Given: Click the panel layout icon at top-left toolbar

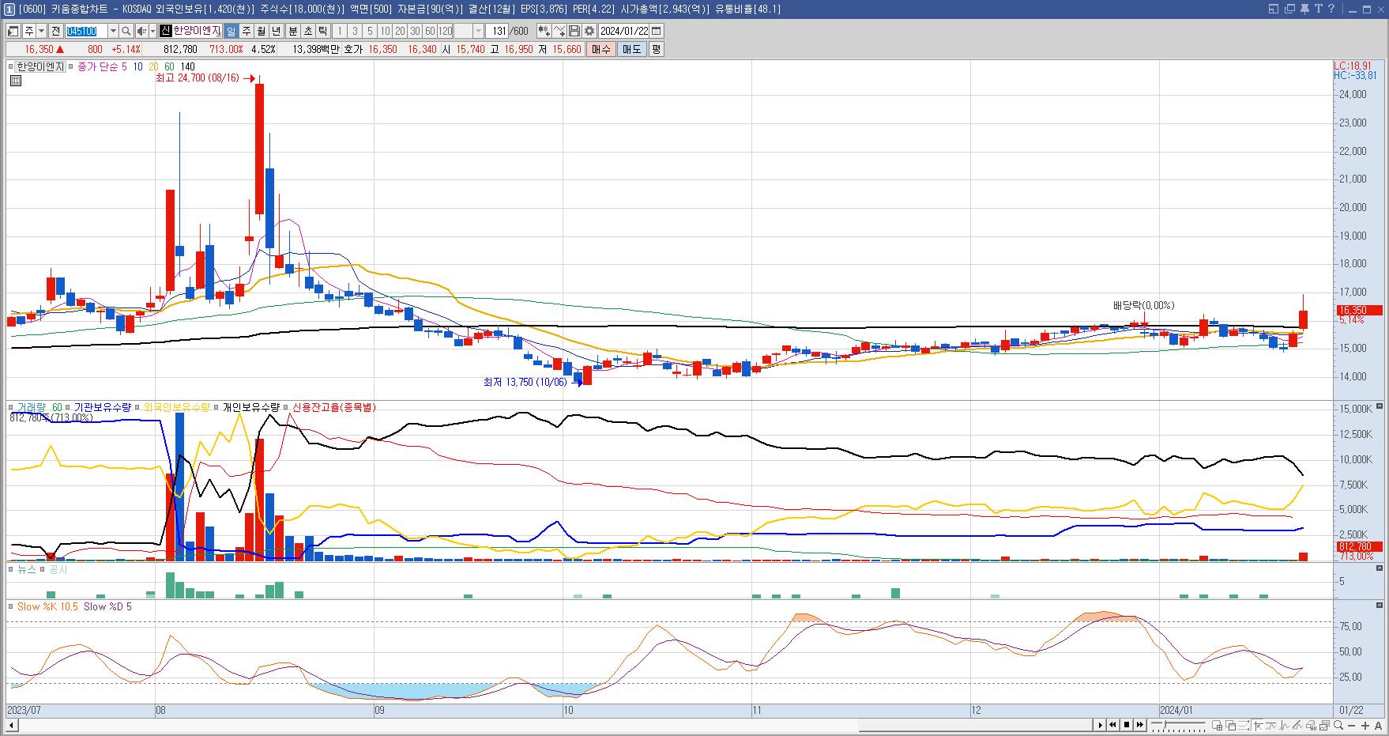Looking at the screenshot, I should tap(13, 31).
